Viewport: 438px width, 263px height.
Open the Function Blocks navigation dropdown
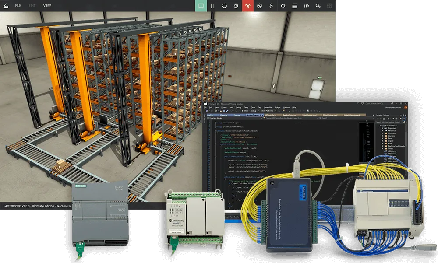click(x=235, y=118)
